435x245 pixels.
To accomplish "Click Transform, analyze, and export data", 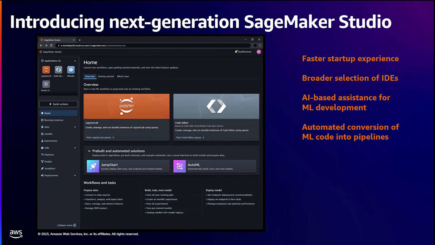I will pyautogui.click(x=103, y=199).
